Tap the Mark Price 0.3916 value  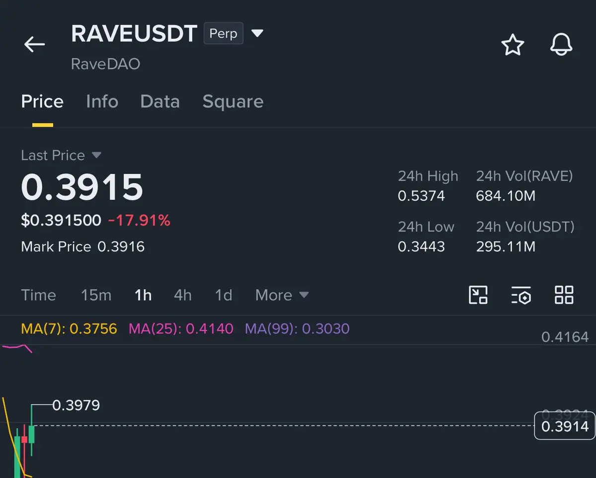[121, 246]
